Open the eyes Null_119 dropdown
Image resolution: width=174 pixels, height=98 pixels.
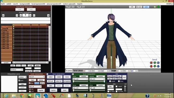click(80, 79)
